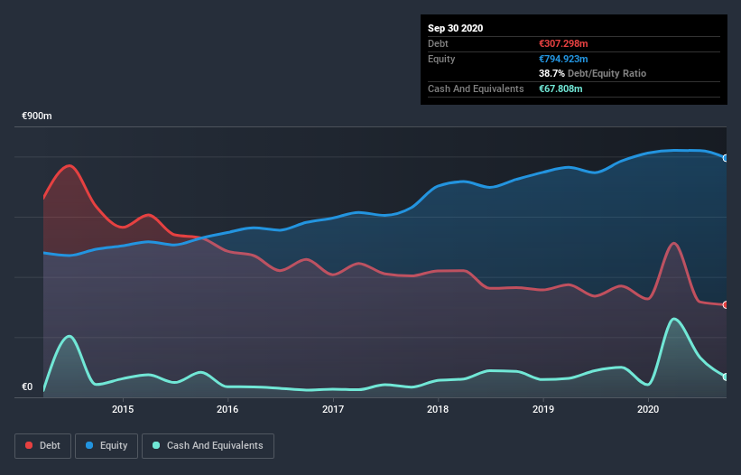Click the teal Cash endpoint marker
This screenshot has width=741, height=475.
[726, 377]
